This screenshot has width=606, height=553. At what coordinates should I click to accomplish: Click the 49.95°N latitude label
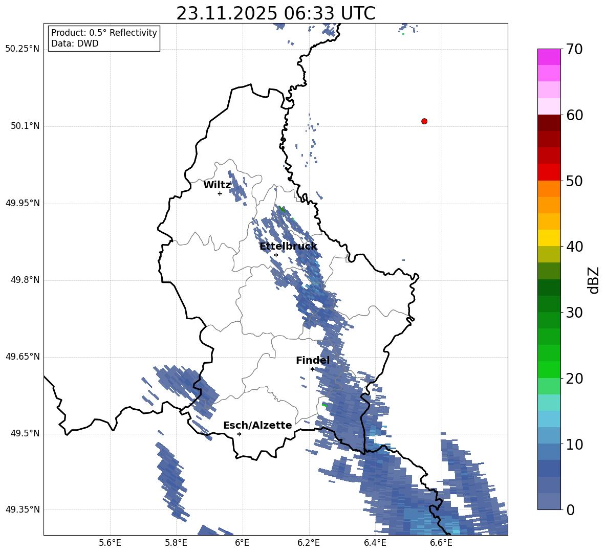(x=23, y=203)
